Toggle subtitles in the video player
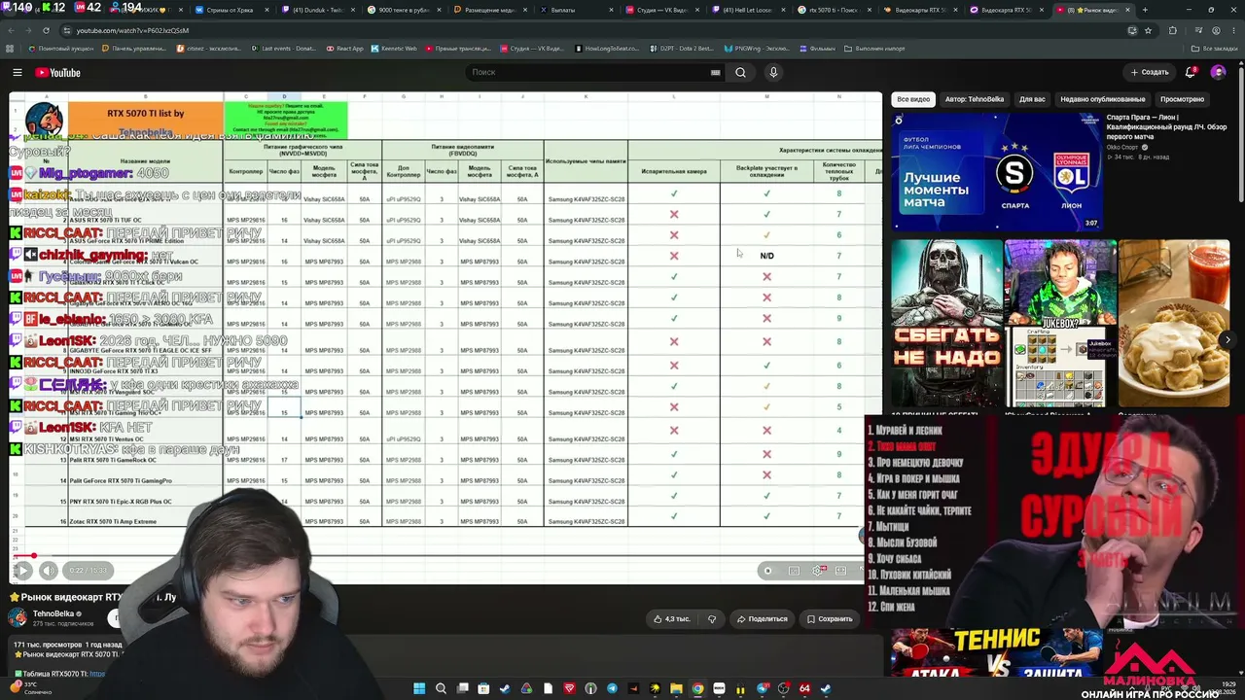 tap(794, 571)
